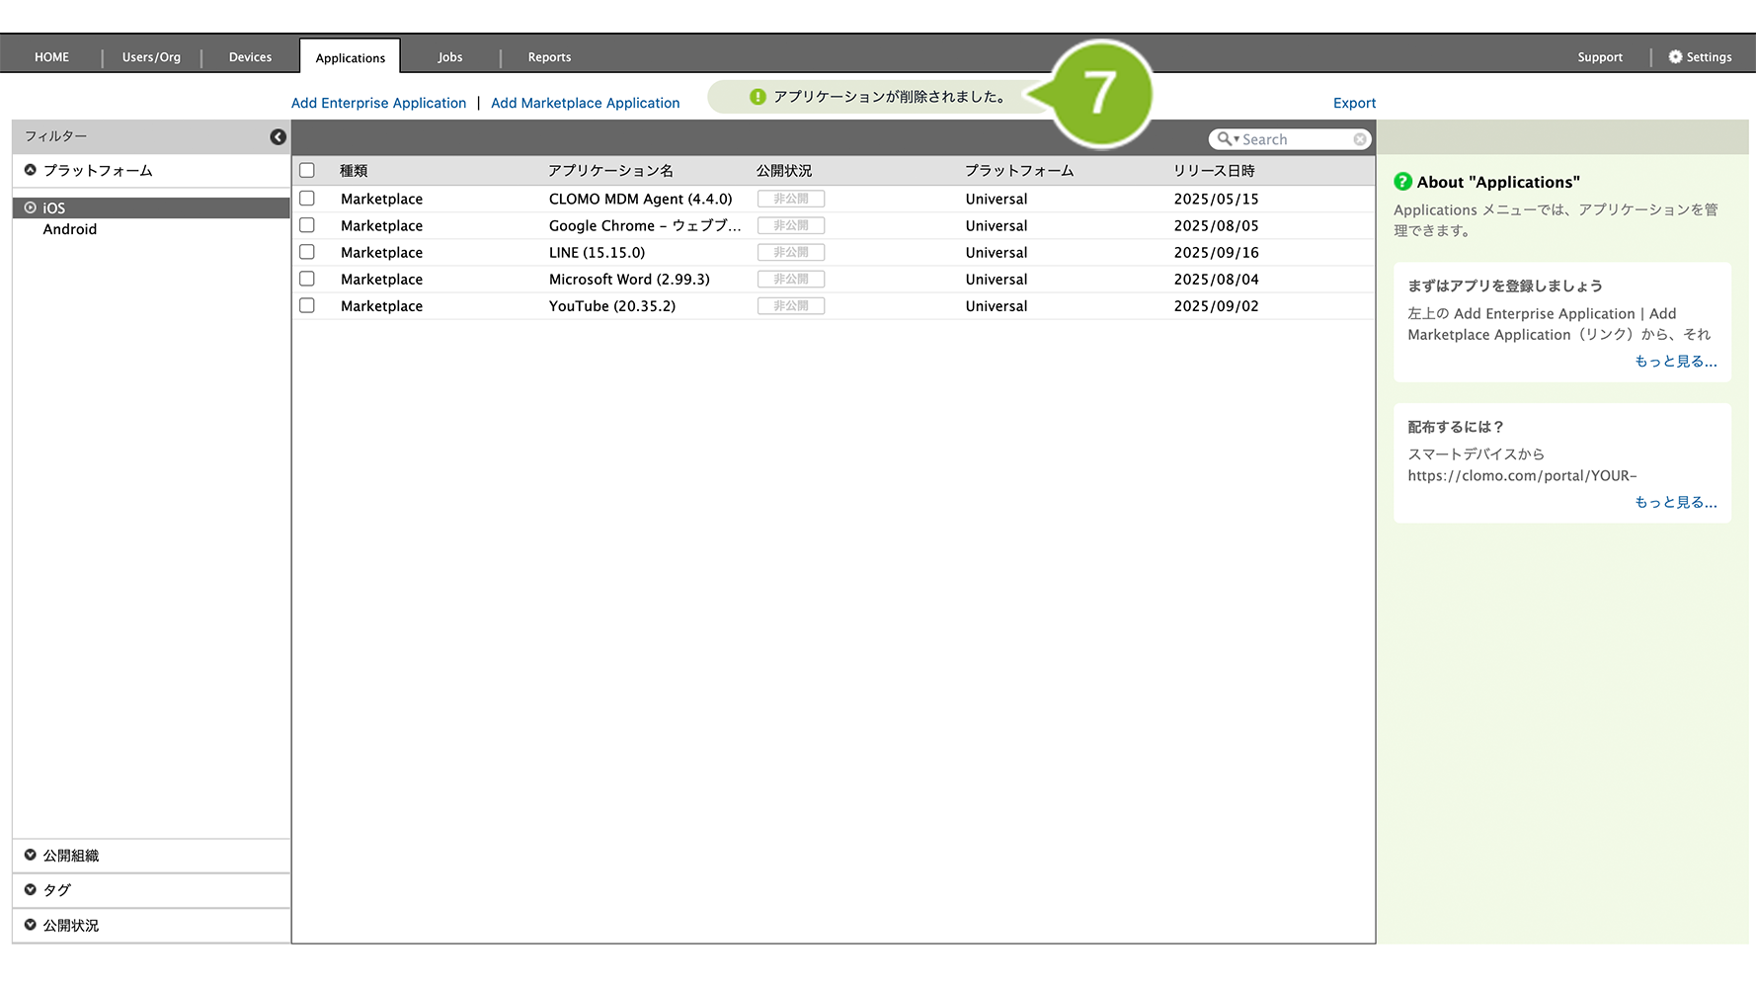
Task: Expand the タグ filter section
Action: tap(31, 890)
